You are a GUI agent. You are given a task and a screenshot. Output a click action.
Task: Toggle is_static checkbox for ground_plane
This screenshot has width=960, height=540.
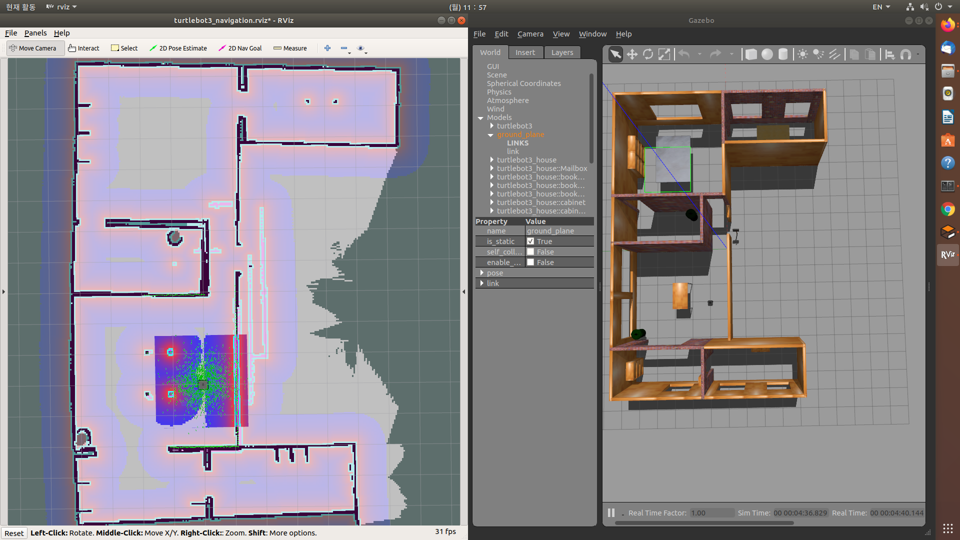[530, 241]
